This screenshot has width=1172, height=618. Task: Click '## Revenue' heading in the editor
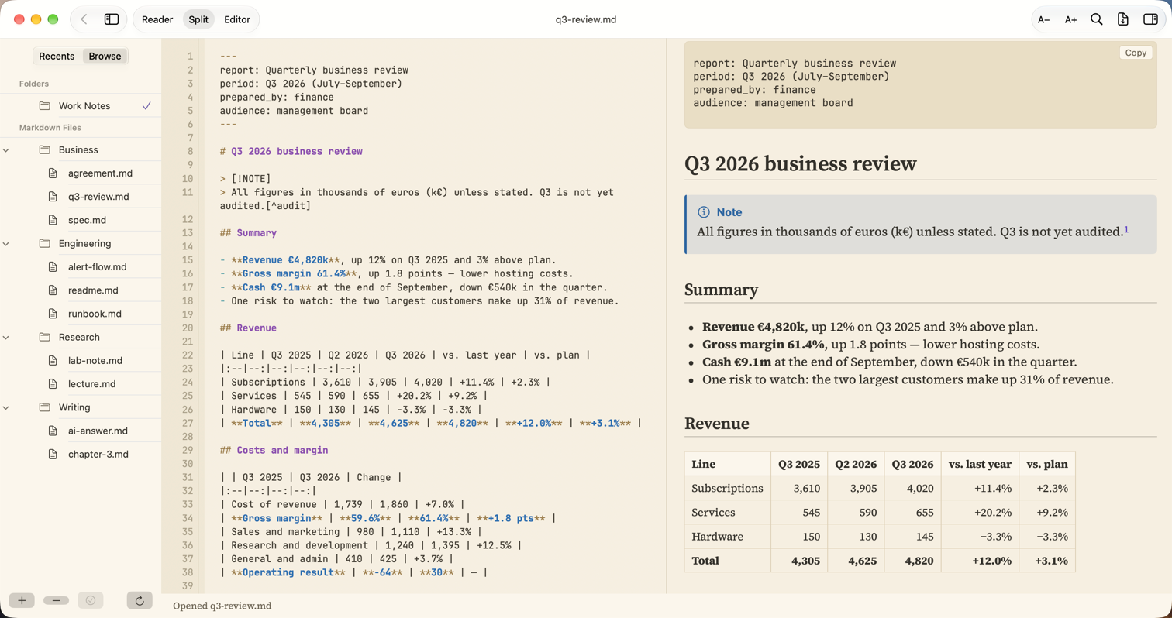pos(248,328)
